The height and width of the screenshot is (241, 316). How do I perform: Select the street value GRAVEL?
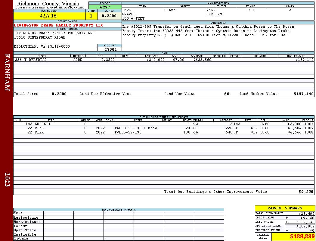(171, 10)
